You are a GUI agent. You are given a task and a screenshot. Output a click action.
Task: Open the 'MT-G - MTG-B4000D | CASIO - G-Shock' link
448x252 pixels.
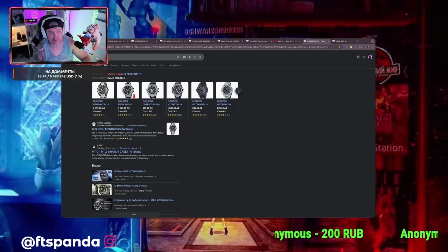pyautogui.click(x=116, y=152)
